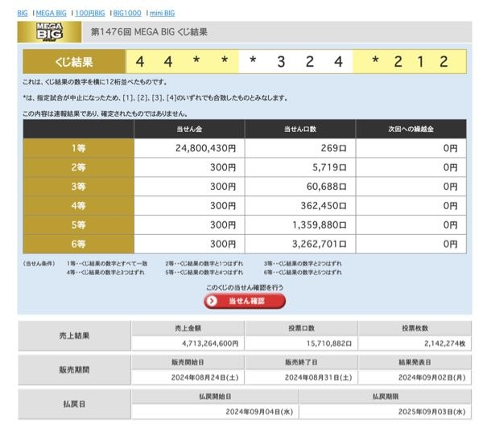Viewport: 483px width, 424px height.
Task: Select payout start date 2024年09月04日(水)
Action: tap(259, 412)
